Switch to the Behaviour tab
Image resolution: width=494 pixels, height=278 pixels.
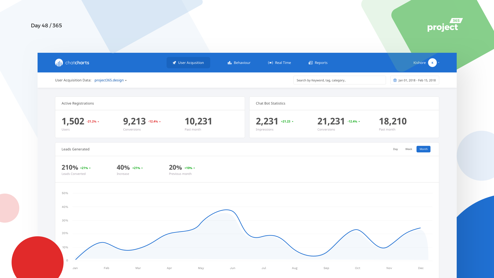tap(239, 63)
